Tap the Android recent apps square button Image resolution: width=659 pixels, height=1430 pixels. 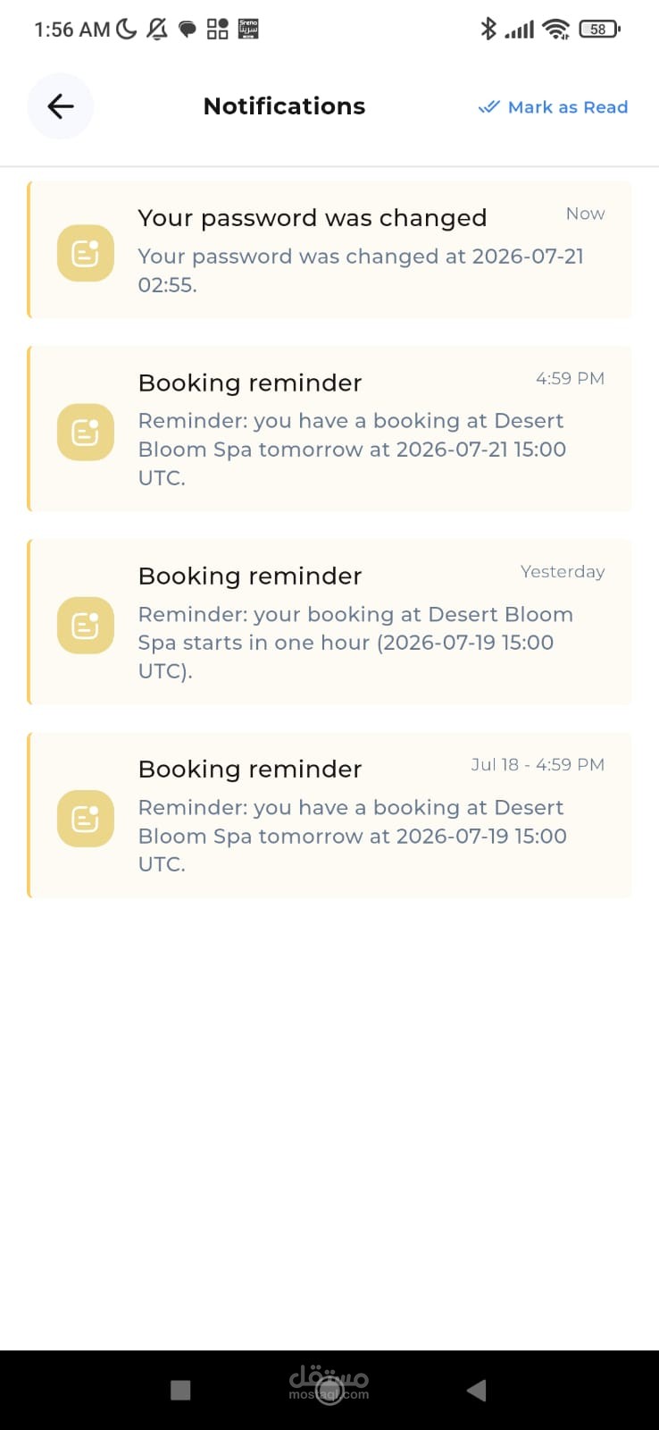[180, 1390]
